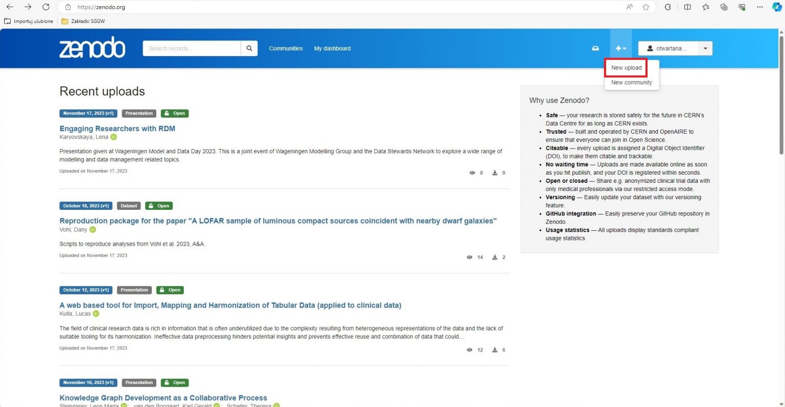Open the inbox envelope icon in navbar
This screenshot has height=407, width=785.
pos(595,48)
